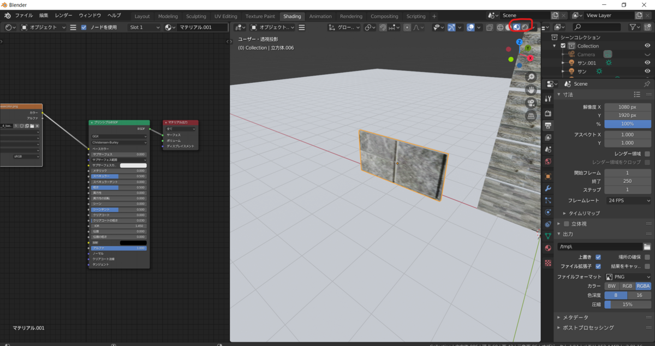Click the white subsurface color swatch

[133, 165]
